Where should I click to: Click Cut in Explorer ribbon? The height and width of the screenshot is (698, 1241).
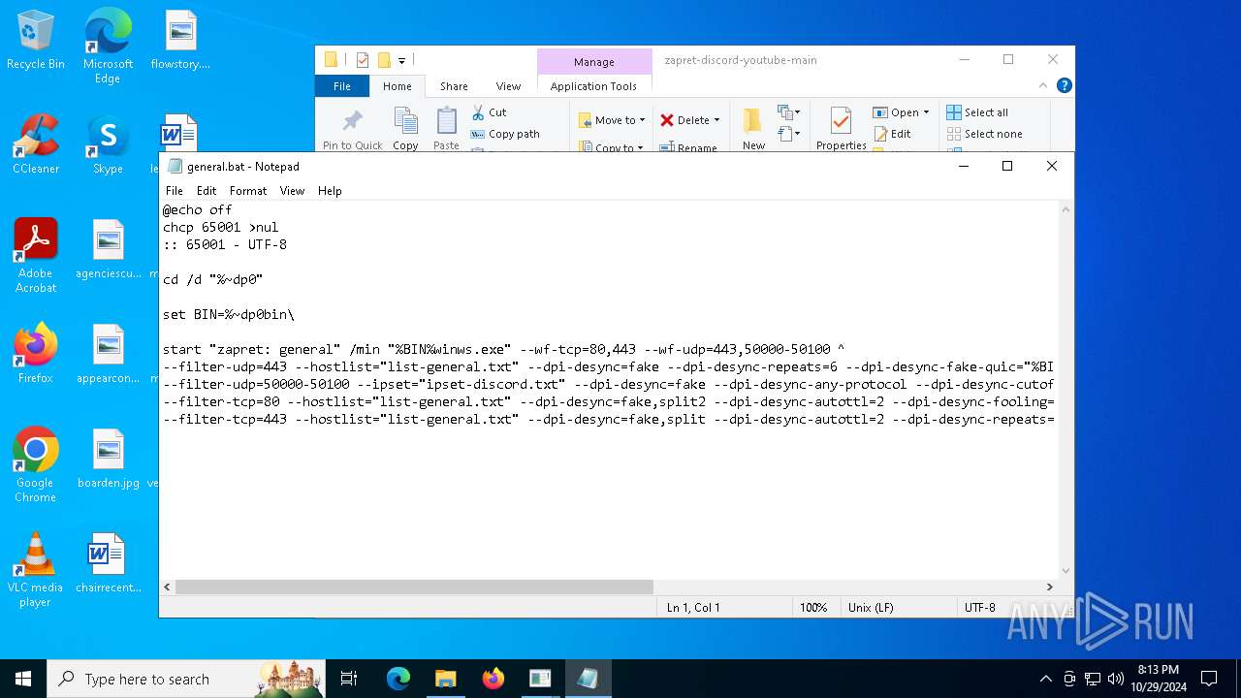[x=489, y=112]
